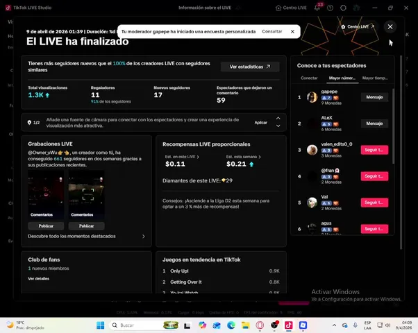
Task: Open the Copilot icon in the taskbar
Action: (202, 325)
